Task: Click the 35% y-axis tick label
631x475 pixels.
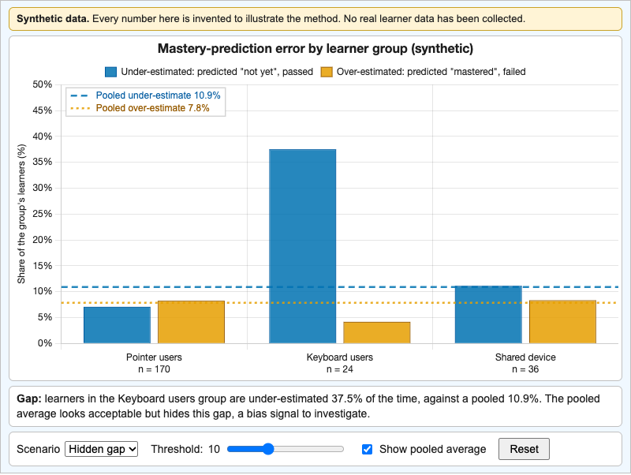Action: click(43, 162)
